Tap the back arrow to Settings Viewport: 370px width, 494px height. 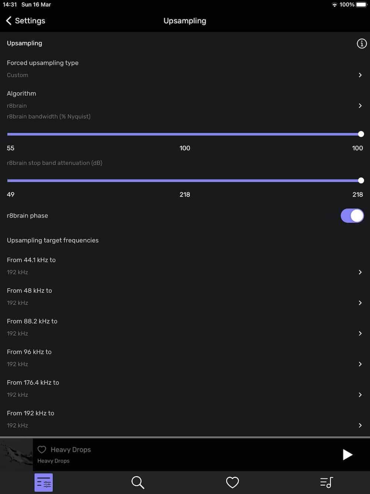pos(9,21)
